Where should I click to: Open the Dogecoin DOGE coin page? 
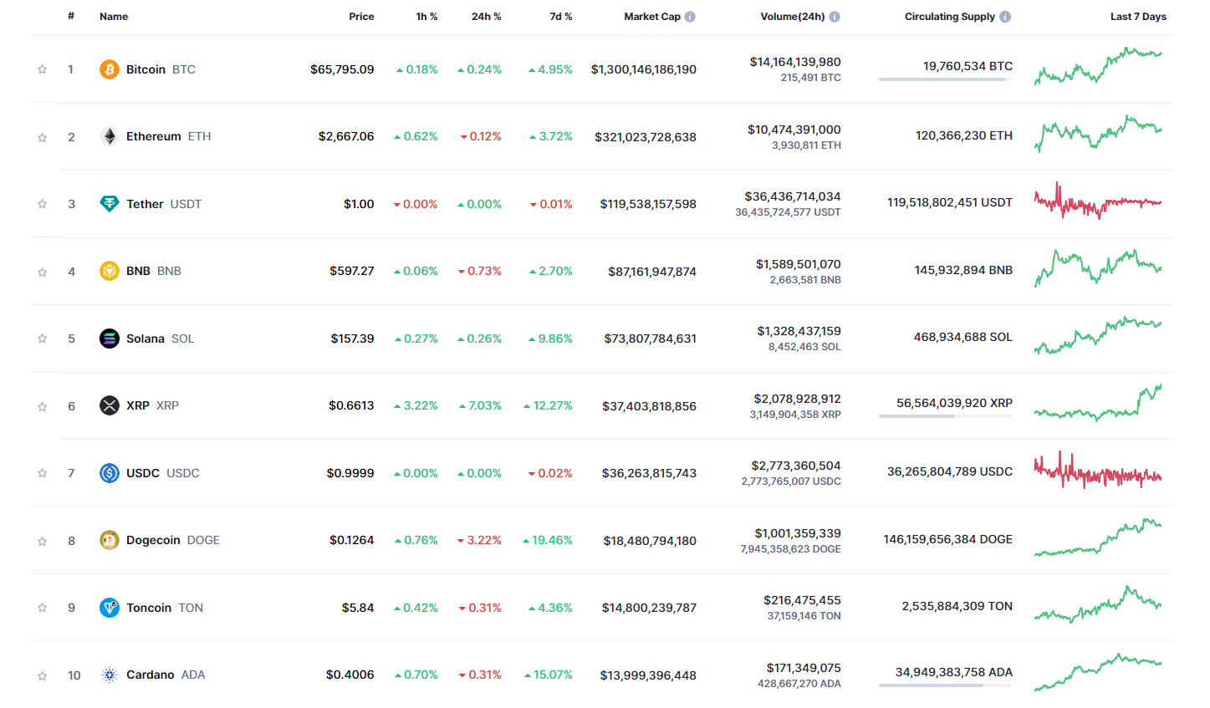pyautogui.click(x=173, y=540)
